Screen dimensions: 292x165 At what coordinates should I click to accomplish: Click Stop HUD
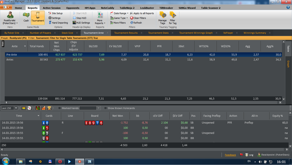(80, 18)
